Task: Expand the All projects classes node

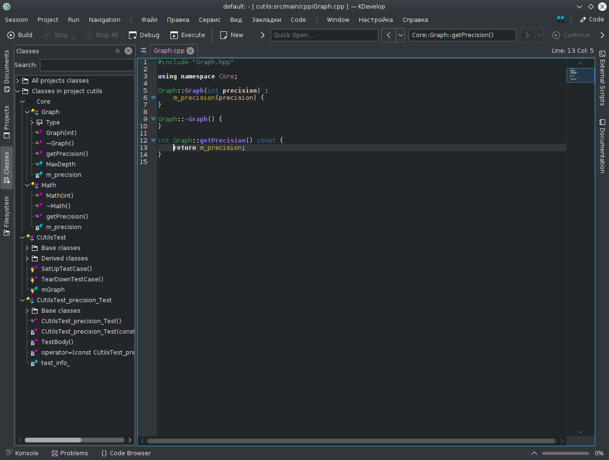Action: [x=18, y=81]
